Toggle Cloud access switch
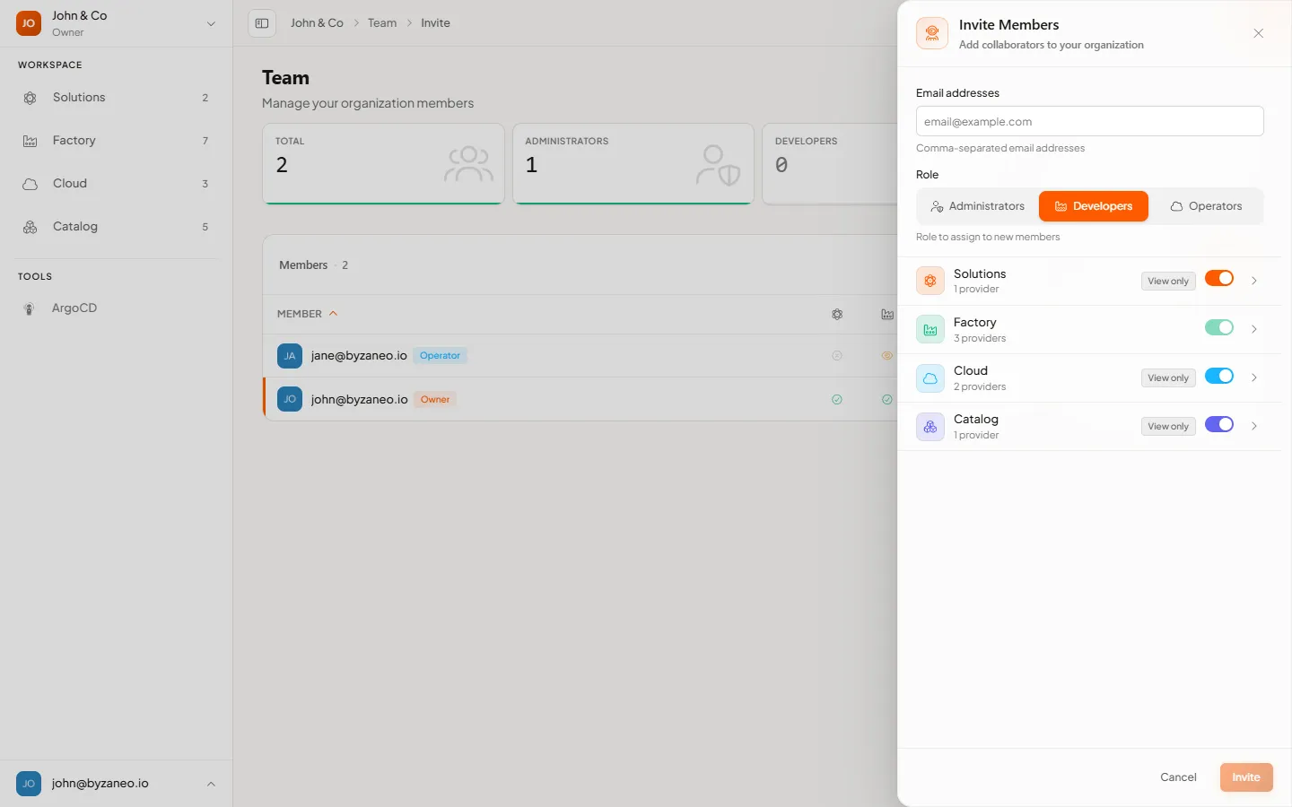The image size is (1292, 807). click(1219, 376)
